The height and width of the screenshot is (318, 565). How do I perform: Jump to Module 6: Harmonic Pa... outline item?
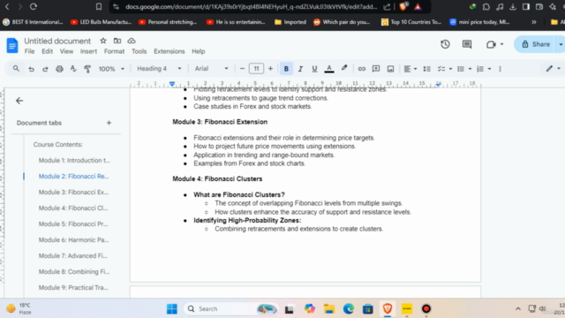coord(73,239)
